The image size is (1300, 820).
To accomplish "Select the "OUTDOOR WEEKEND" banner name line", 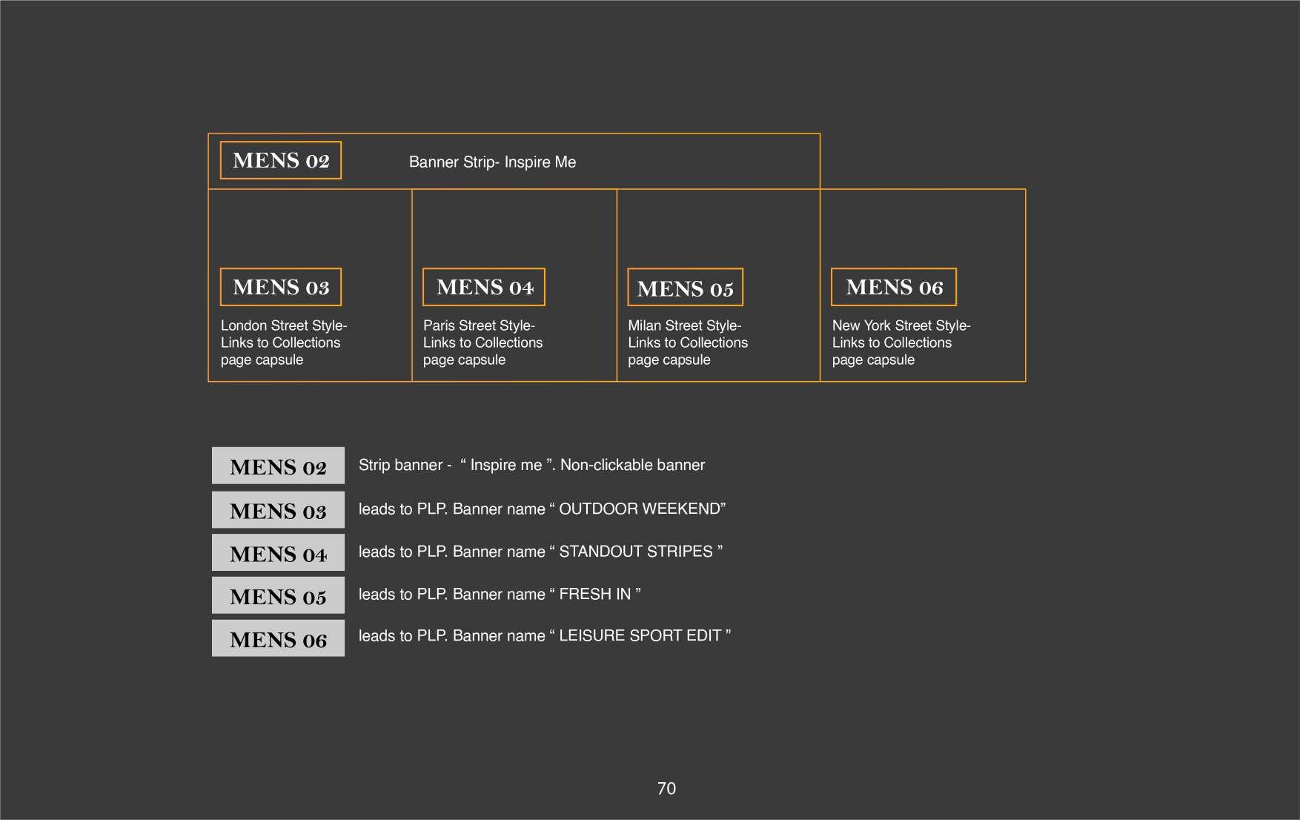I will (543, 509).
